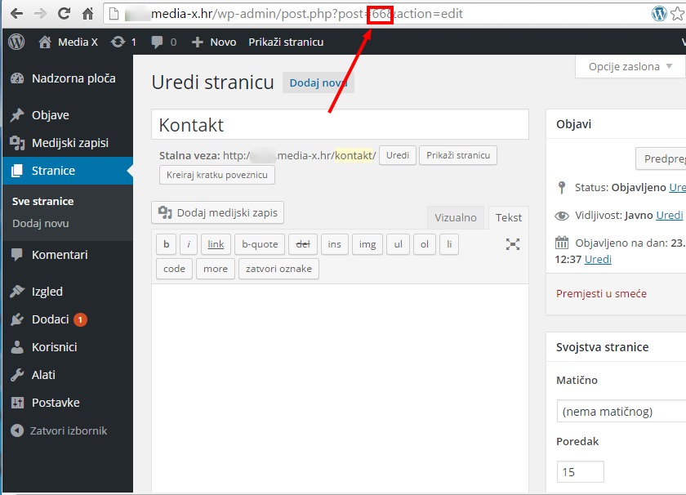Image resolution: width=686 pixels, height=495 pixels.
Task: Switch to the Vizualno editor tab
Action: pos(456,217)
